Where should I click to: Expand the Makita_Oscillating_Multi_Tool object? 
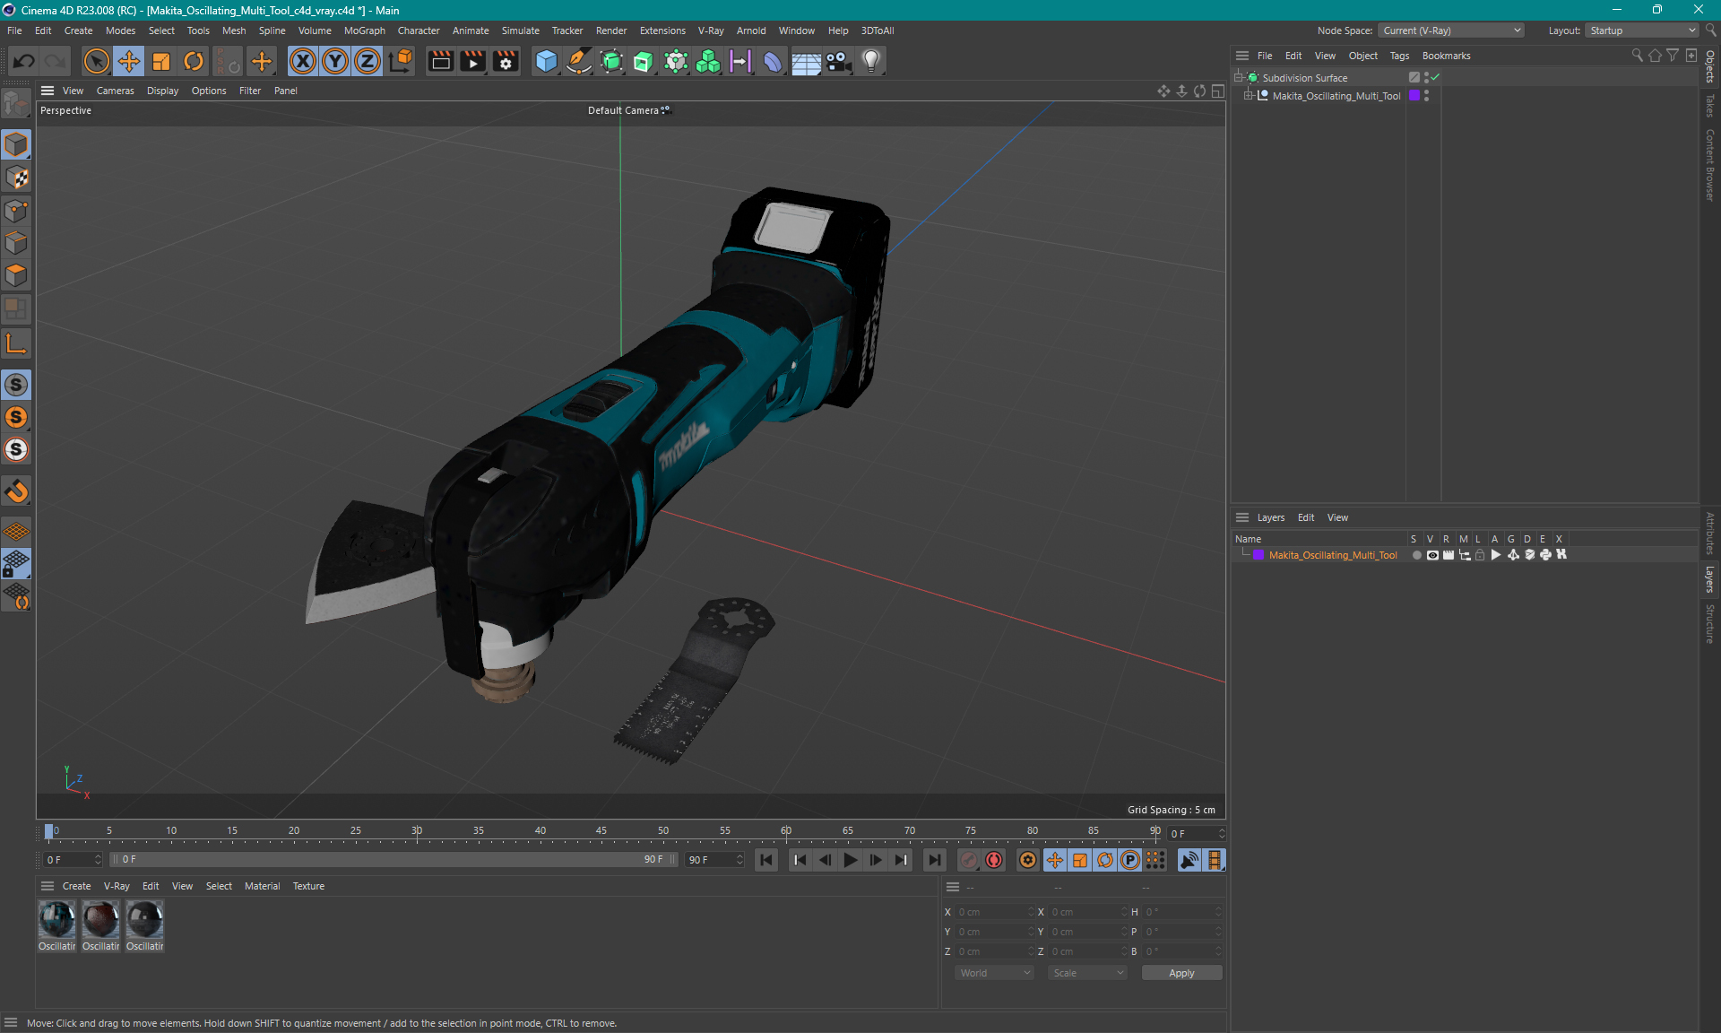(1248, 96)
